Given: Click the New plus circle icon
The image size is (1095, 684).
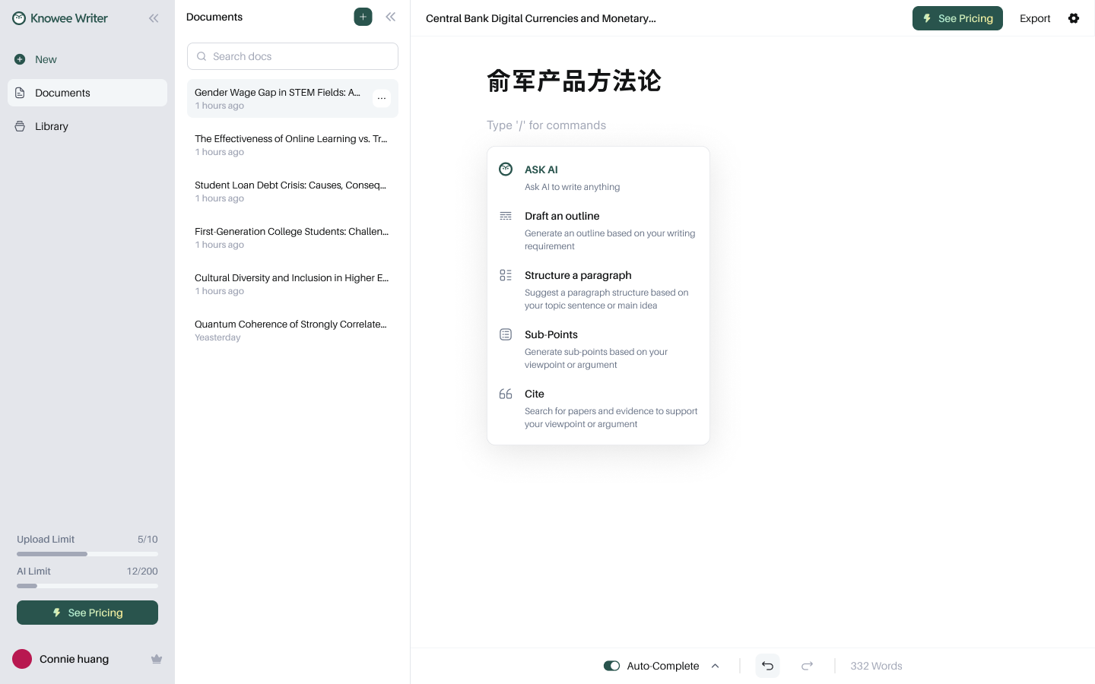Looking at the screenshot, I should tap(20, 59).
